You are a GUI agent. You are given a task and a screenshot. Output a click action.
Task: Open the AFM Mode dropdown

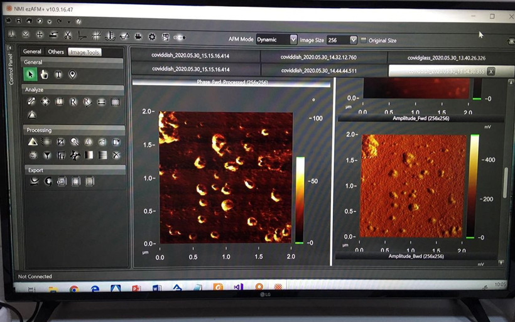pos(293,40)
